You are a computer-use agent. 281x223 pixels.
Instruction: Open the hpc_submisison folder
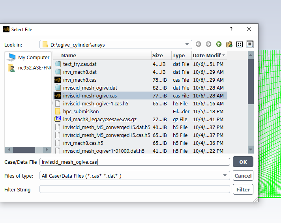point(81,111)
